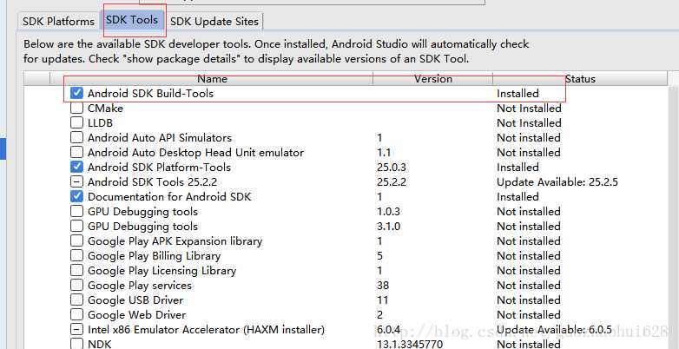Sort by the Name column header
Viewport: 679px width, 349px height.
coord(212,79)
